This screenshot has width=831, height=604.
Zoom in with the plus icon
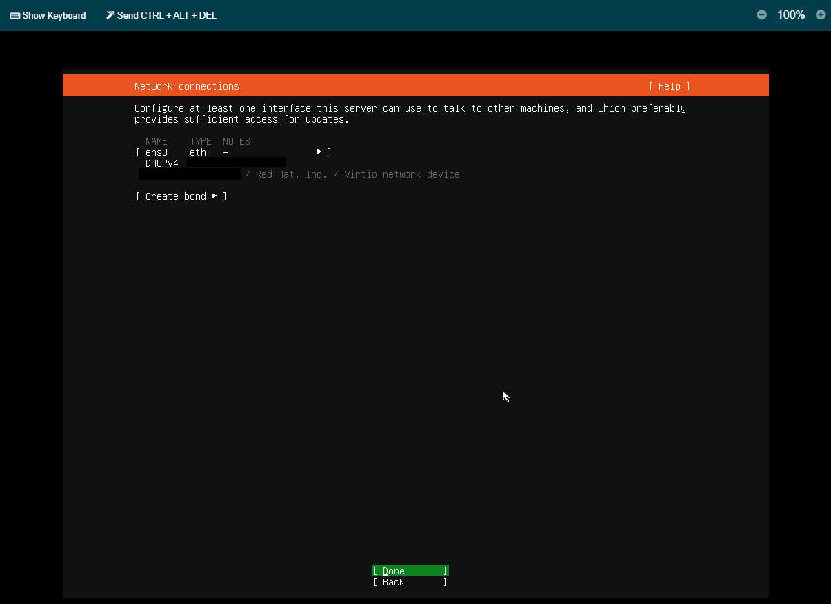[x=821, y=14]
